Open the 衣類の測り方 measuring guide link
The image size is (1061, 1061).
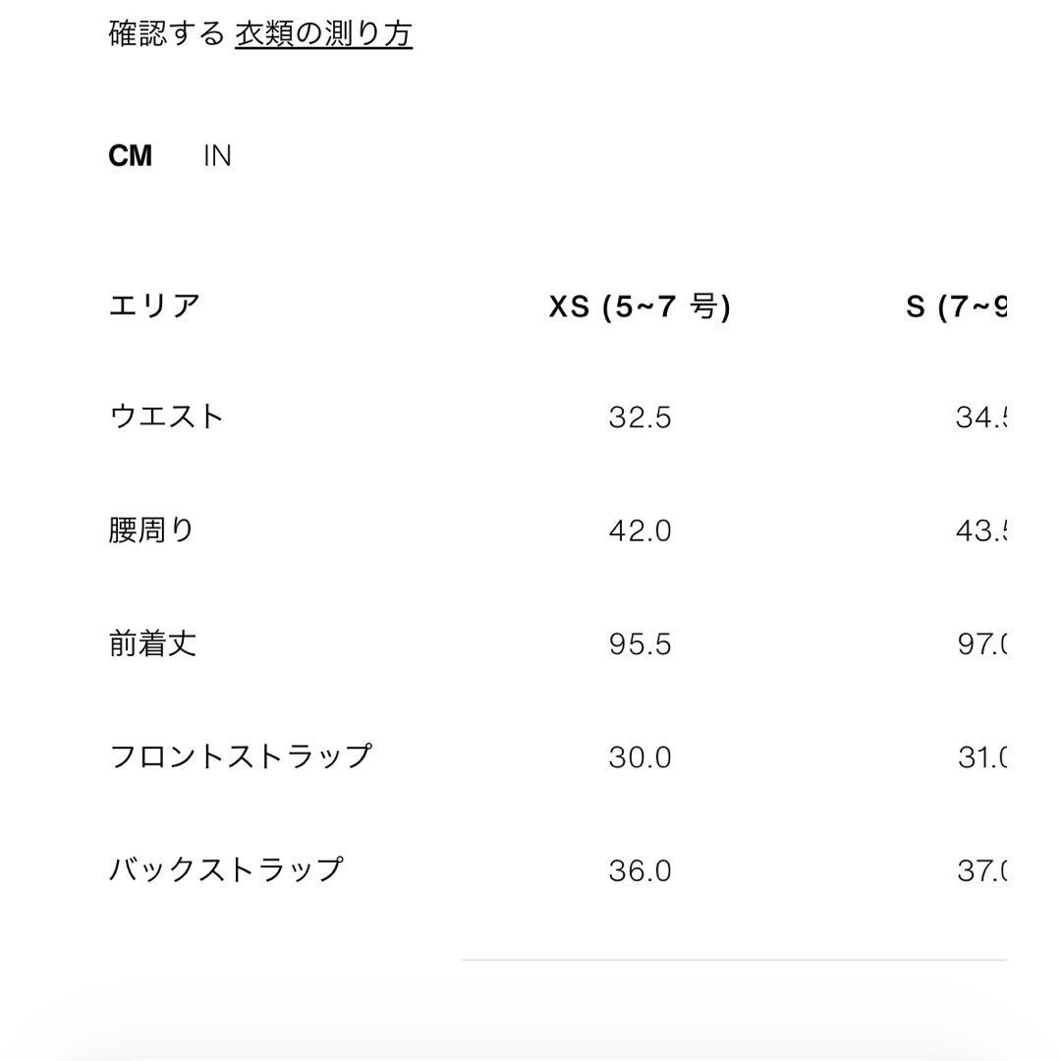pos(323,34)
